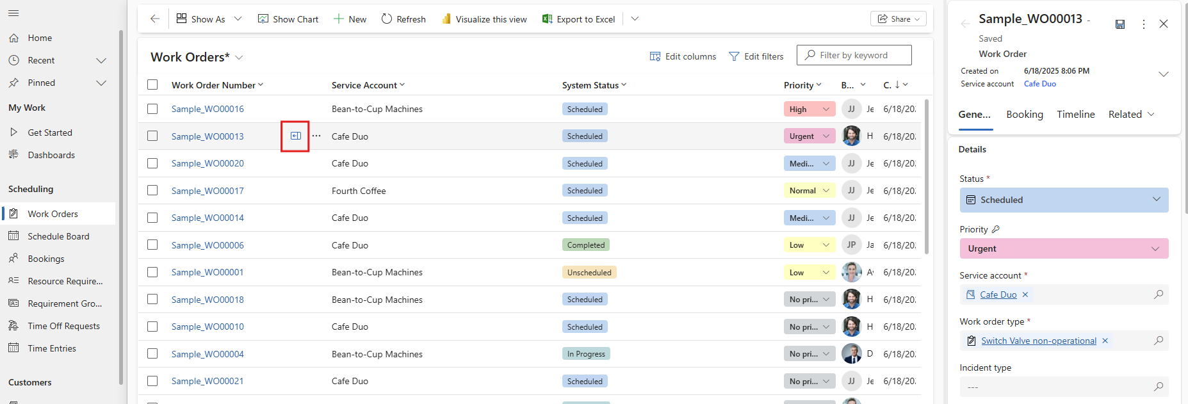The image size is (1188, 404).
Task: Open the High priority dropdown on Sample_WO00016
Action: (x=810, y=109)
